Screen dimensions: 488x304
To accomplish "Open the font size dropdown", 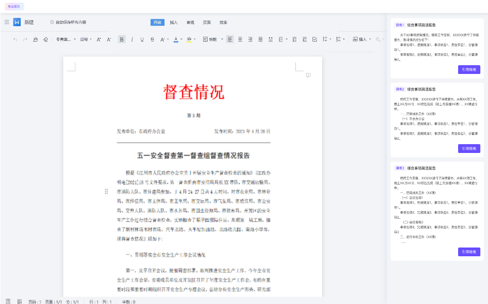I will (x=85, y=39).
